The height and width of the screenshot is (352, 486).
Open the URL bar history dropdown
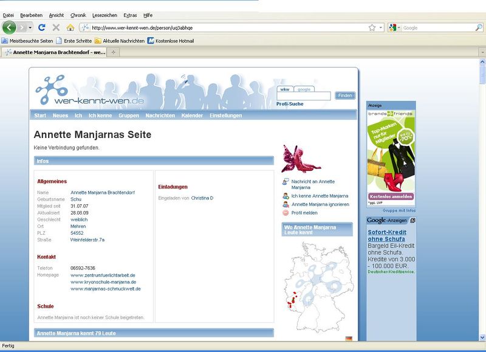click(382, 27)
